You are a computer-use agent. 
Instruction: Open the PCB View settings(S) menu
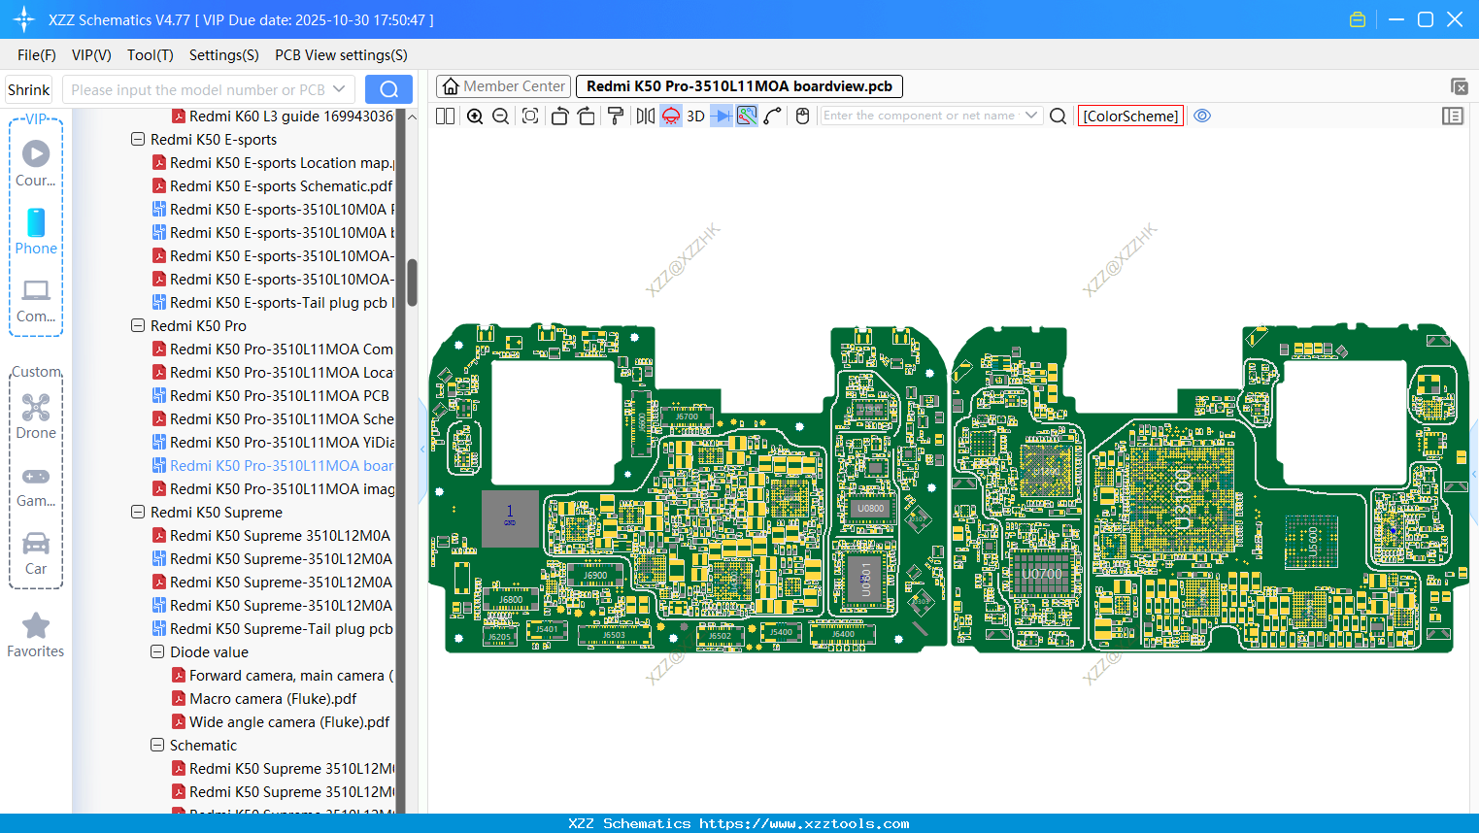[341, 55]
